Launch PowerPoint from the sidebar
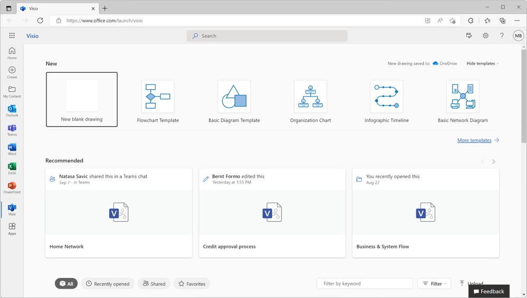The image size is (527, 298). click(x=12, y=187)
